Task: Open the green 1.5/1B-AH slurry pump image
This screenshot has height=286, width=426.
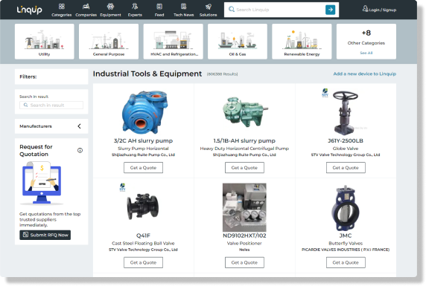Action: coord(244,112)
